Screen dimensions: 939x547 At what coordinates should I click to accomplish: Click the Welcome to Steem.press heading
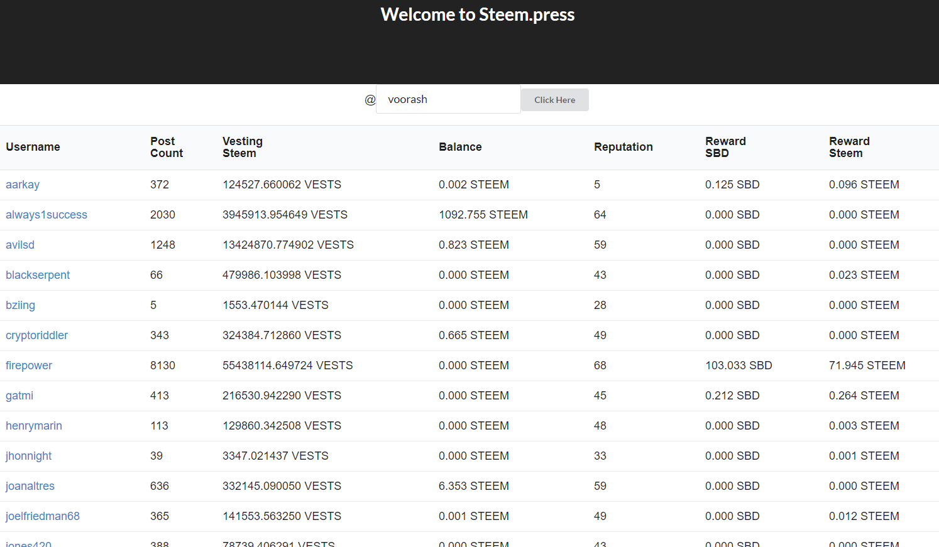(x=478, y=14)
